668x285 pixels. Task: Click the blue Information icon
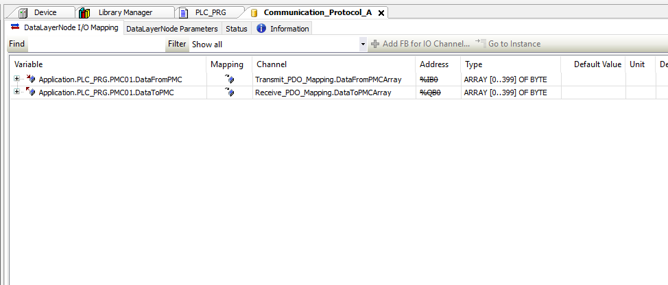click(x=261, y=29)
